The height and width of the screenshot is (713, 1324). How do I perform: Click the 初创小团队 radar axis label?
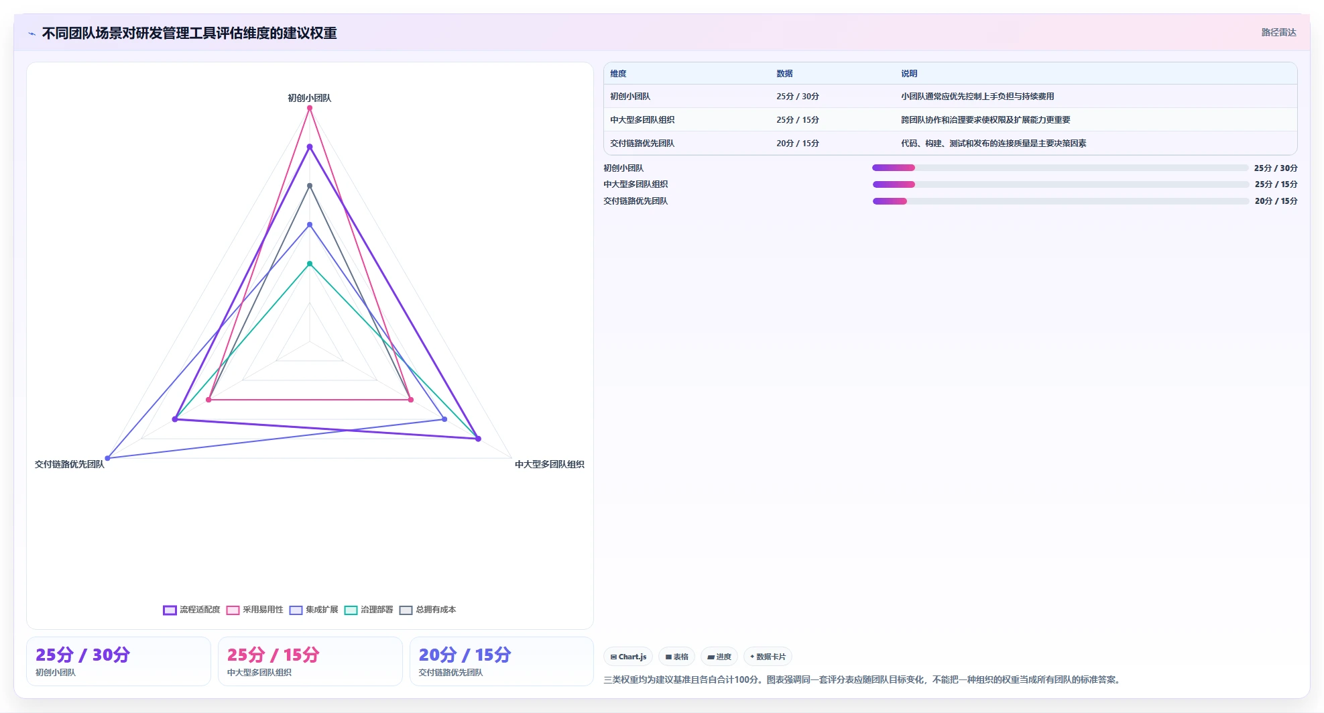(x=310, y=98)
